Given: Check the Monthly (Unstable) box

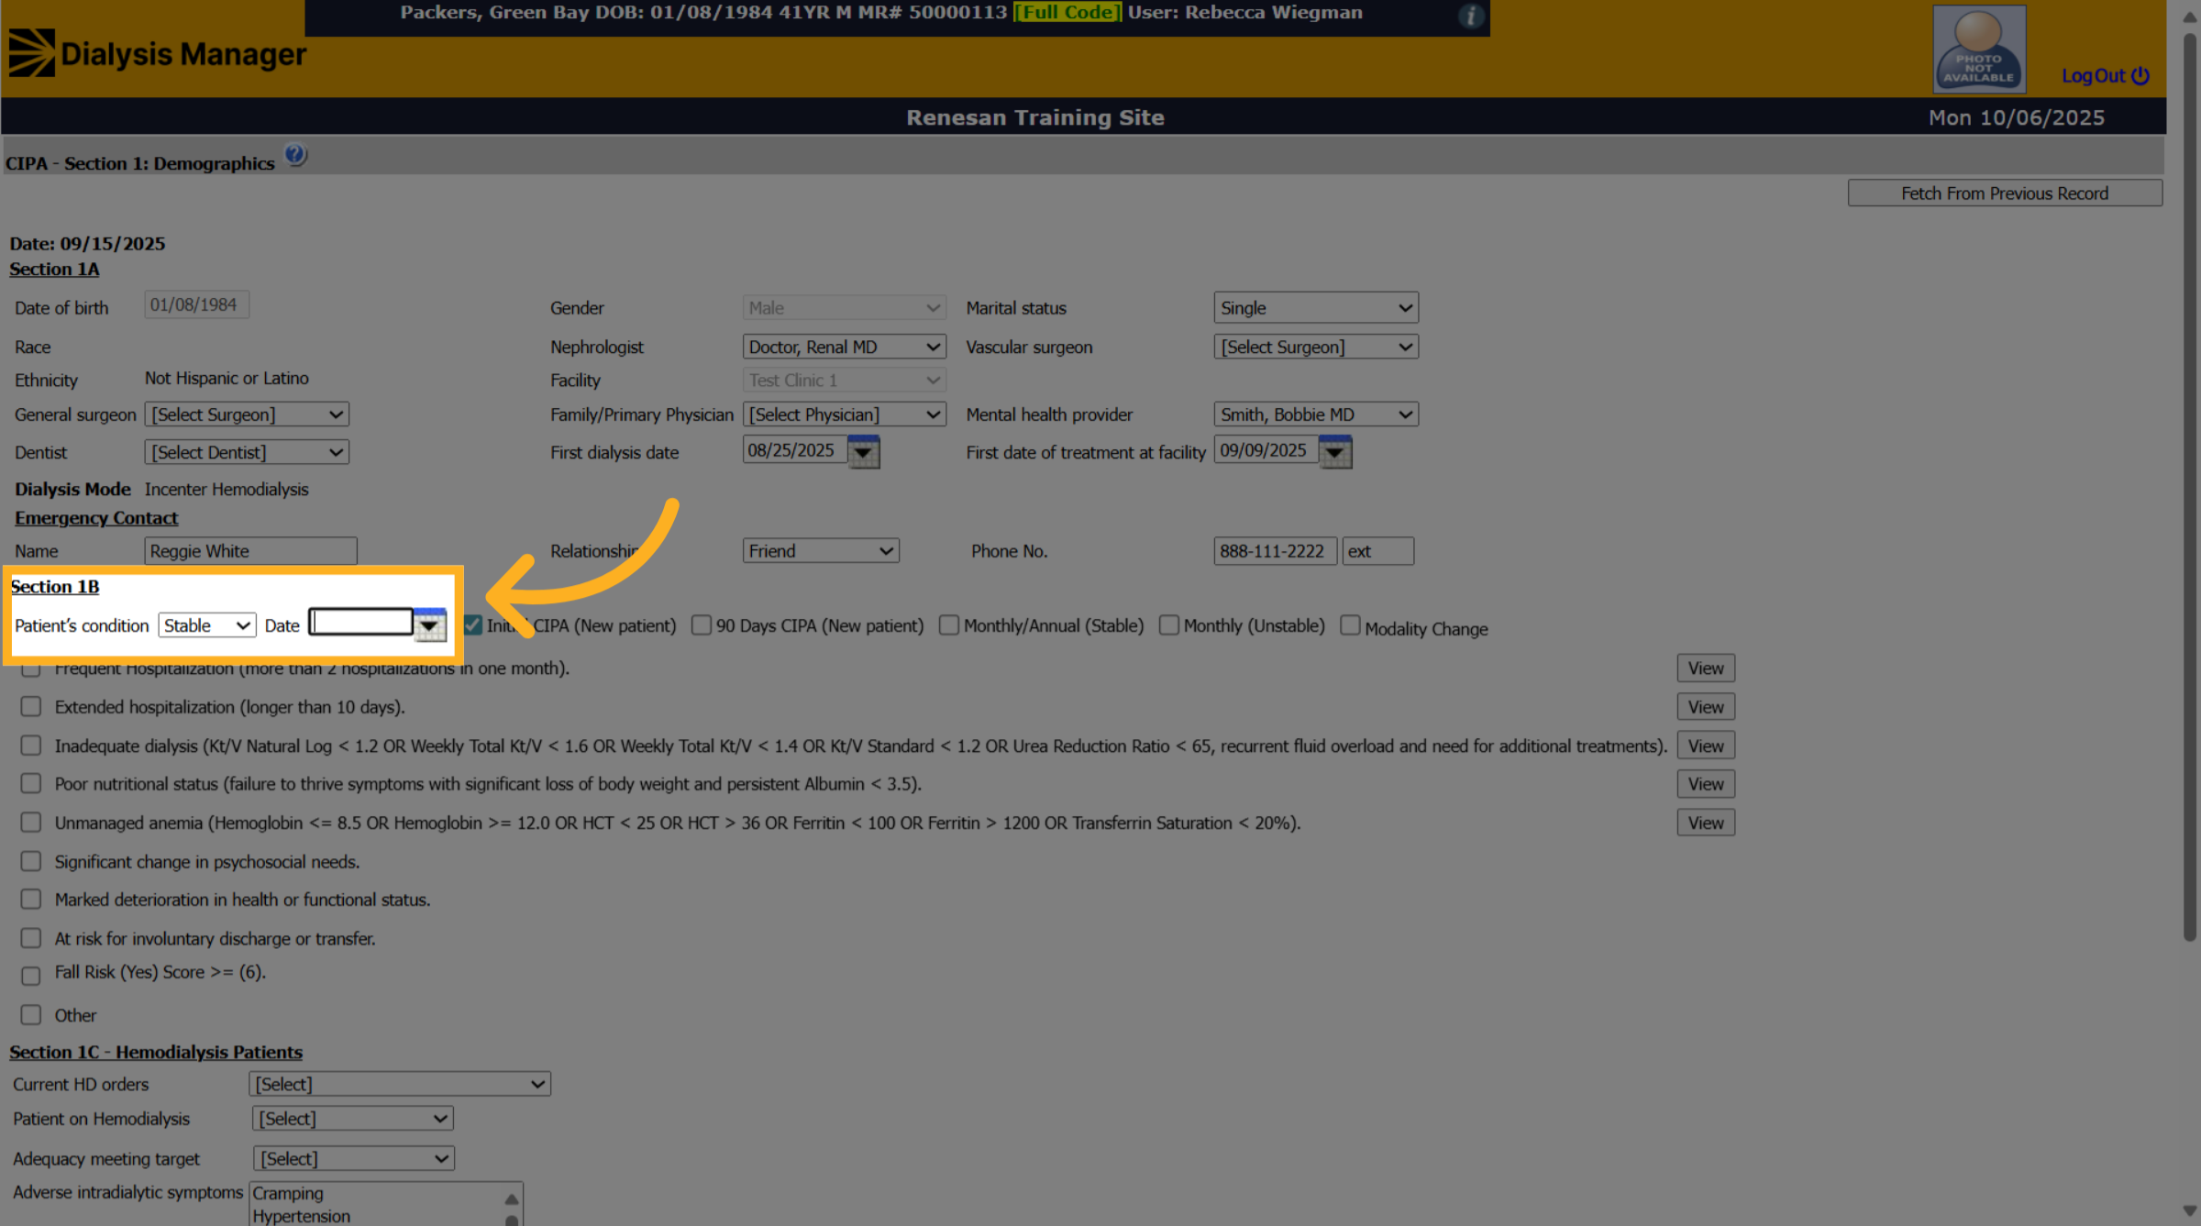Looking at the screenshot, I should coord(1169,625).
